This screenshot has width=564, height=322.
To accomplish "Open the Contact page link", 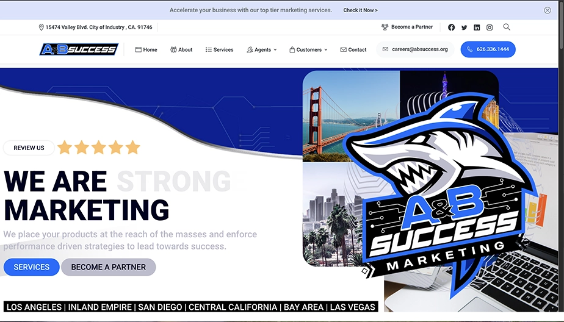I will 353,49.
